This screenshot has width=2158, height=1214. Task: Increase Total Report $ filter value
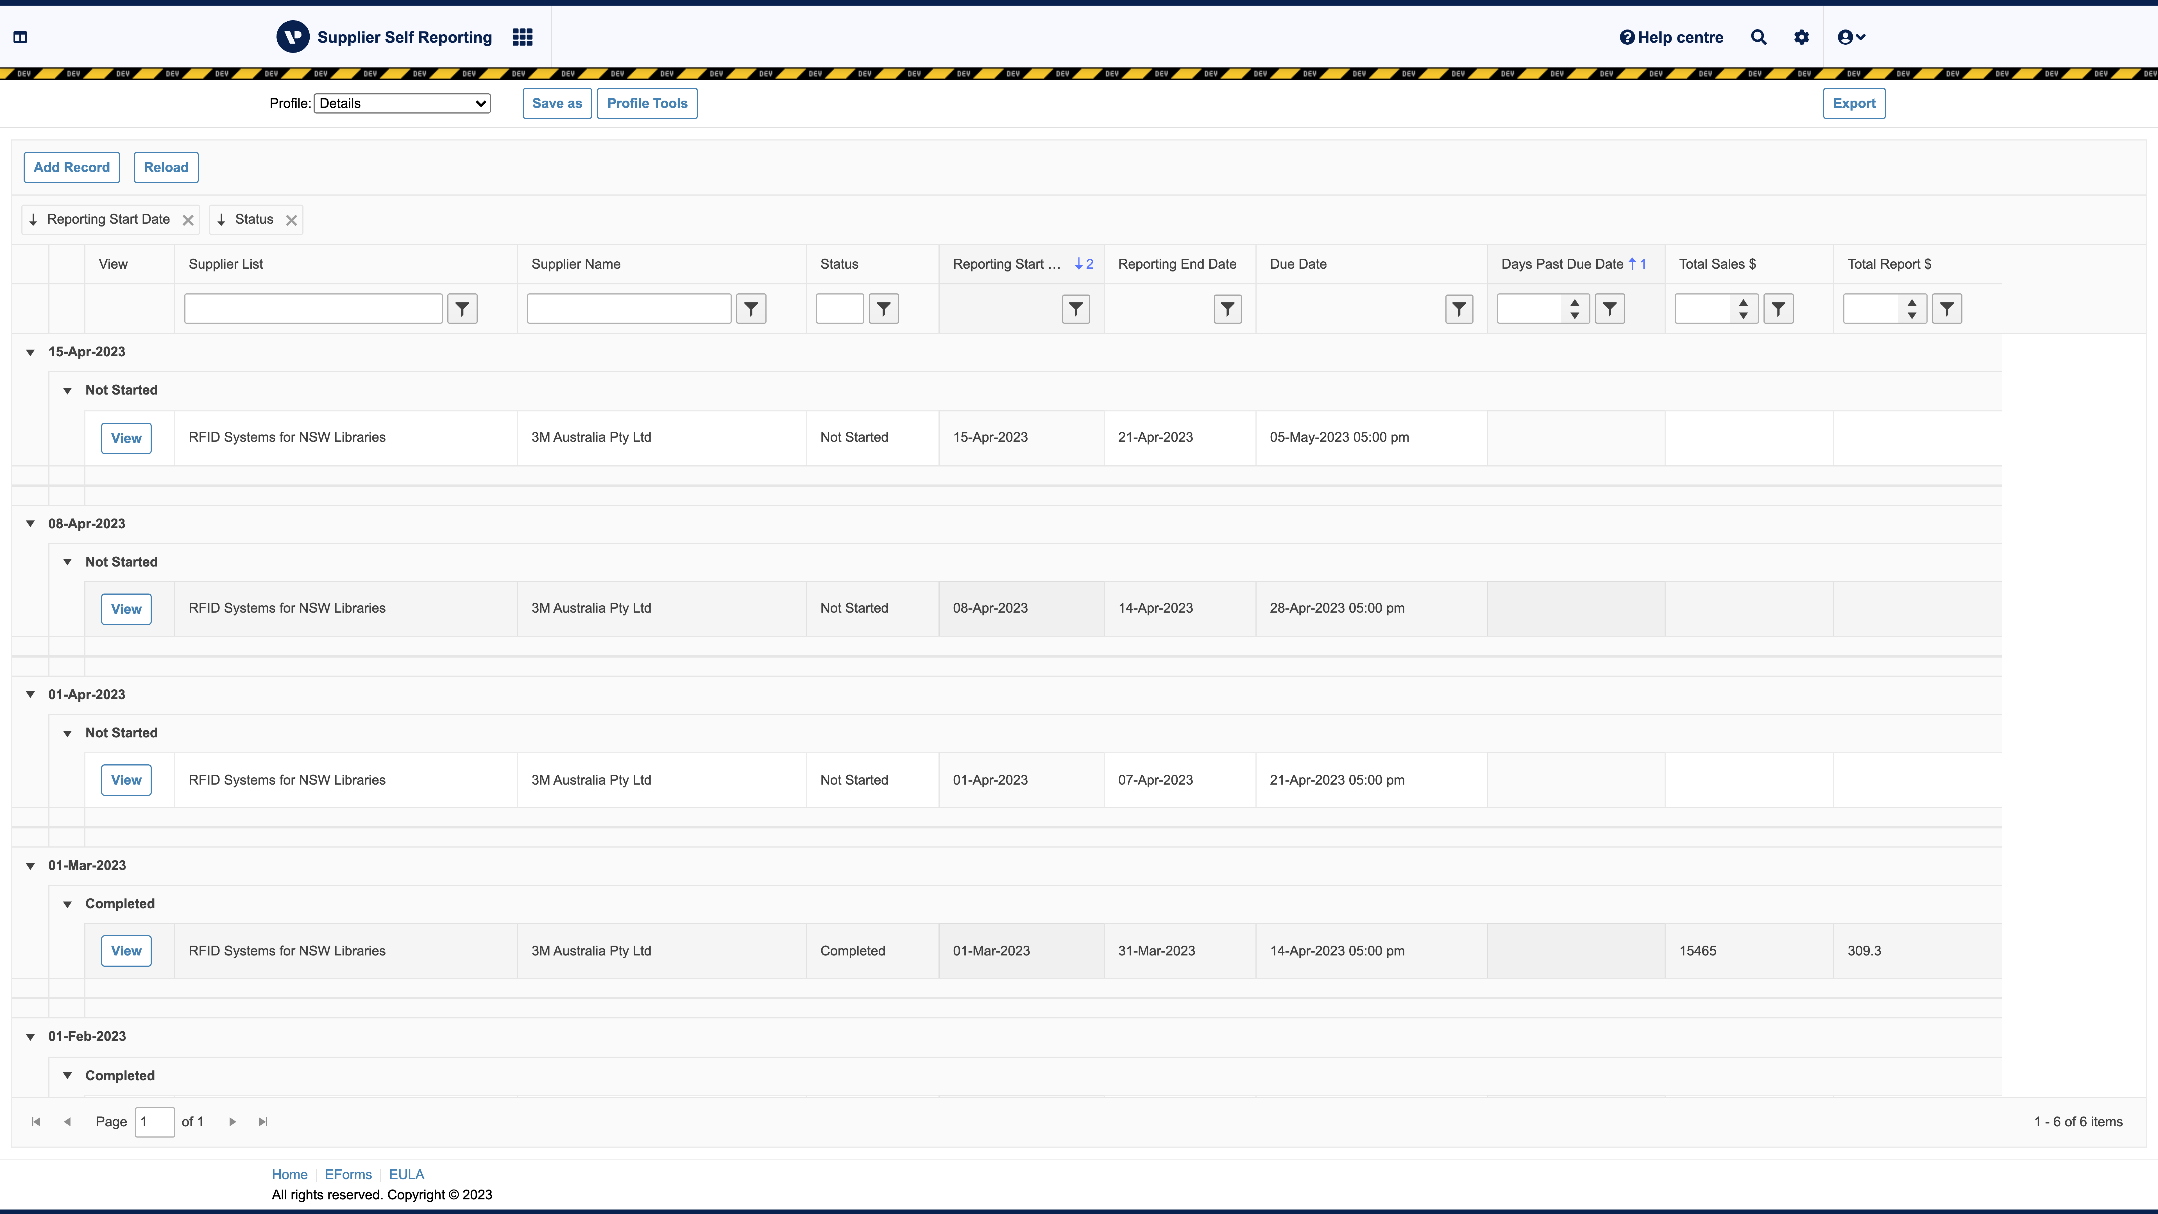[1912, 302]
